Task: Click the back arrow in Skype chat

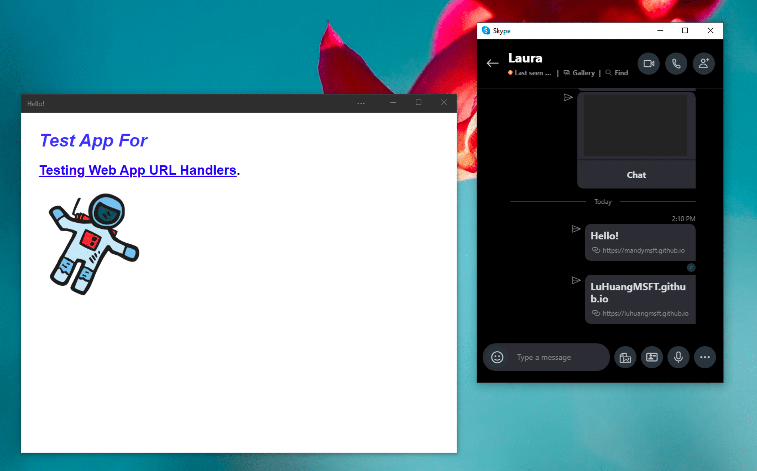Action: pyautogui.click(x=492, y=62)
